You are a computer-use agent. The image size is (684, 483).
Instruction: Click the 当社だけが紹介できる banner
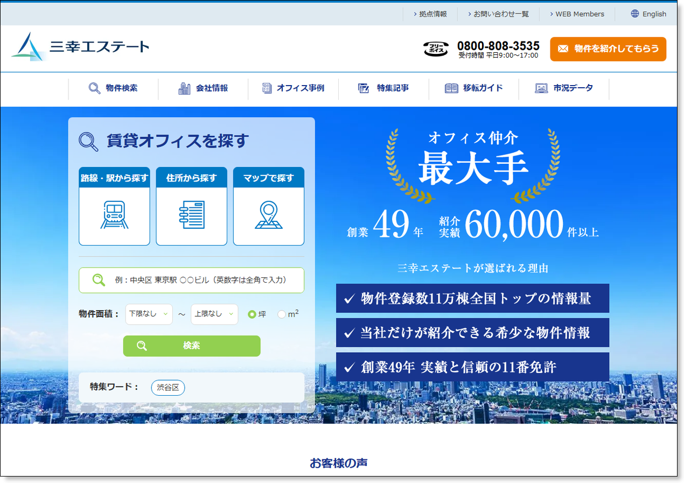tap(472, 333)
